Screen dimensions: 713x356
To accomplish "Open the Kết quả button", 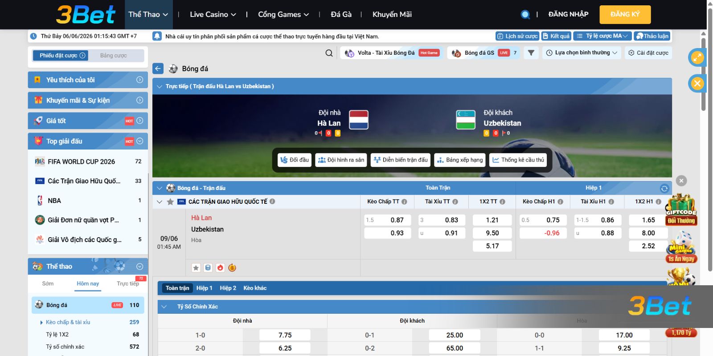I will pyautogui.click(x=556, y=36).
